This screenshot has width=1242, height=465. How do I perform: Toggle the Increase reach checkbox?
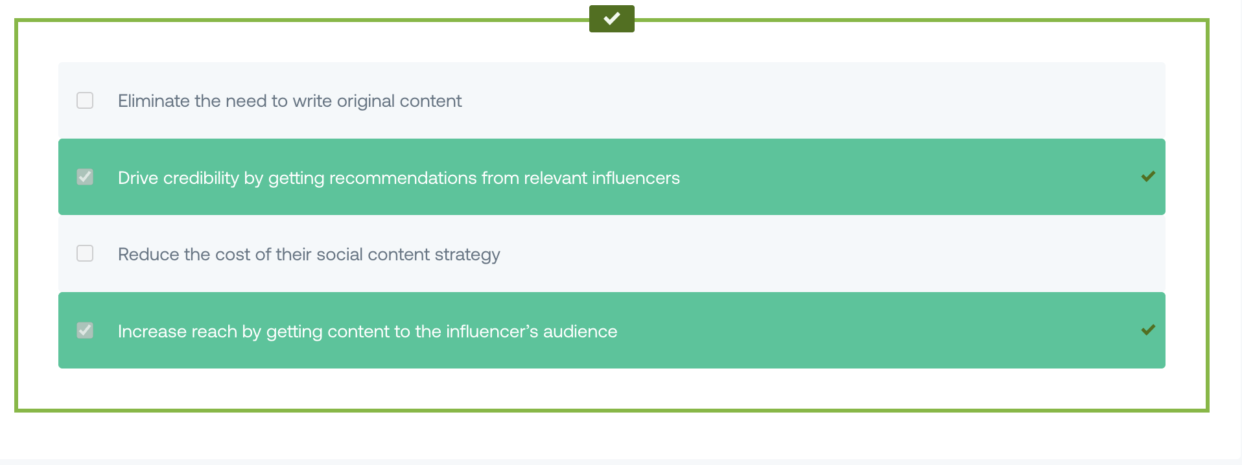[x=85, y=330]
